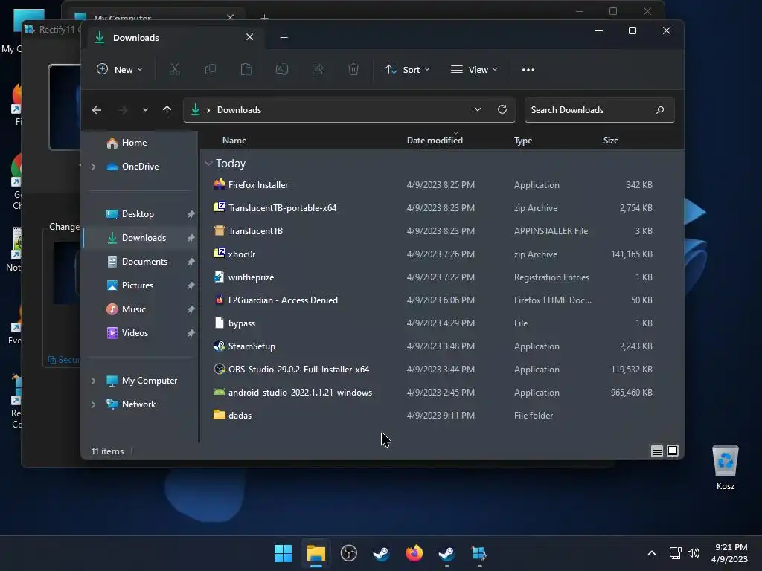
Task: Click the Paste clipboard icon in toolbar
Action: click(246, 69)
